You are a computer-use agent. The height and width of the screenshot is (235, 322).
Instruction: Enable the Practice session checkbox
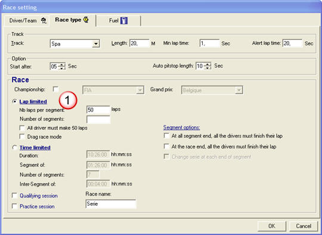click(x=14, y=206)
